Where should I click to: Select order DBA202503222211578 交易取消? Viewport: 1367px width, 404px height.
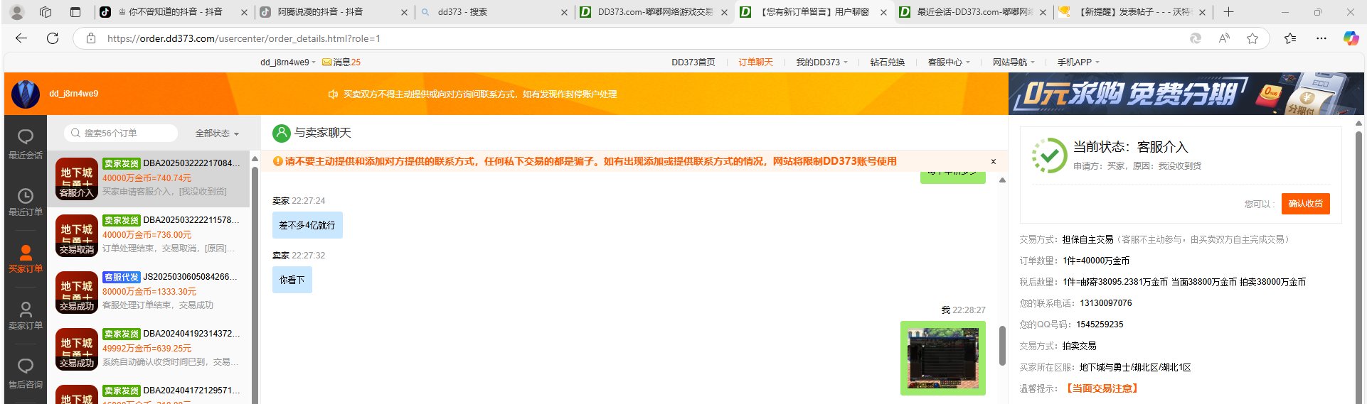point(149,235)
